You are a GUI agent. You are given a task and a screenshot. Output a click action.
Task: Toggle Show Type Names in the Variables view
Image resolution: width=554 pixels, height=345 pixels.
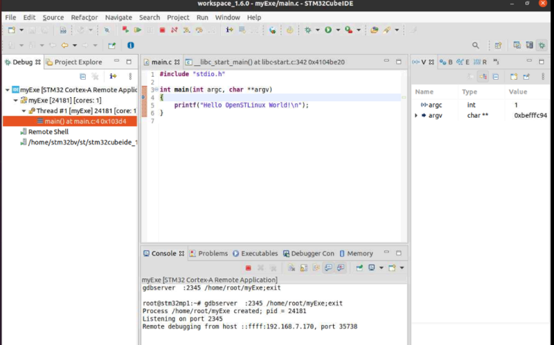click(x=470, y=77)
